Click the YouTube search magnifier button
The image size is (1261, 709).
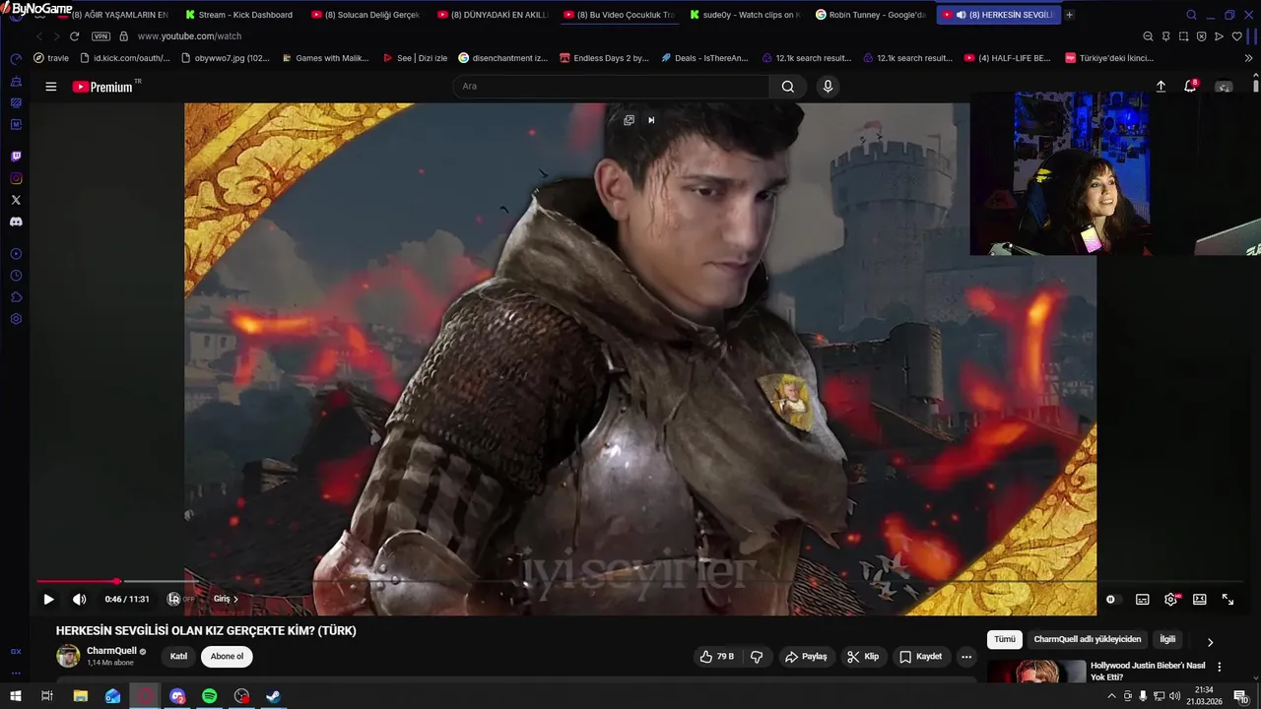pos(788,87)
